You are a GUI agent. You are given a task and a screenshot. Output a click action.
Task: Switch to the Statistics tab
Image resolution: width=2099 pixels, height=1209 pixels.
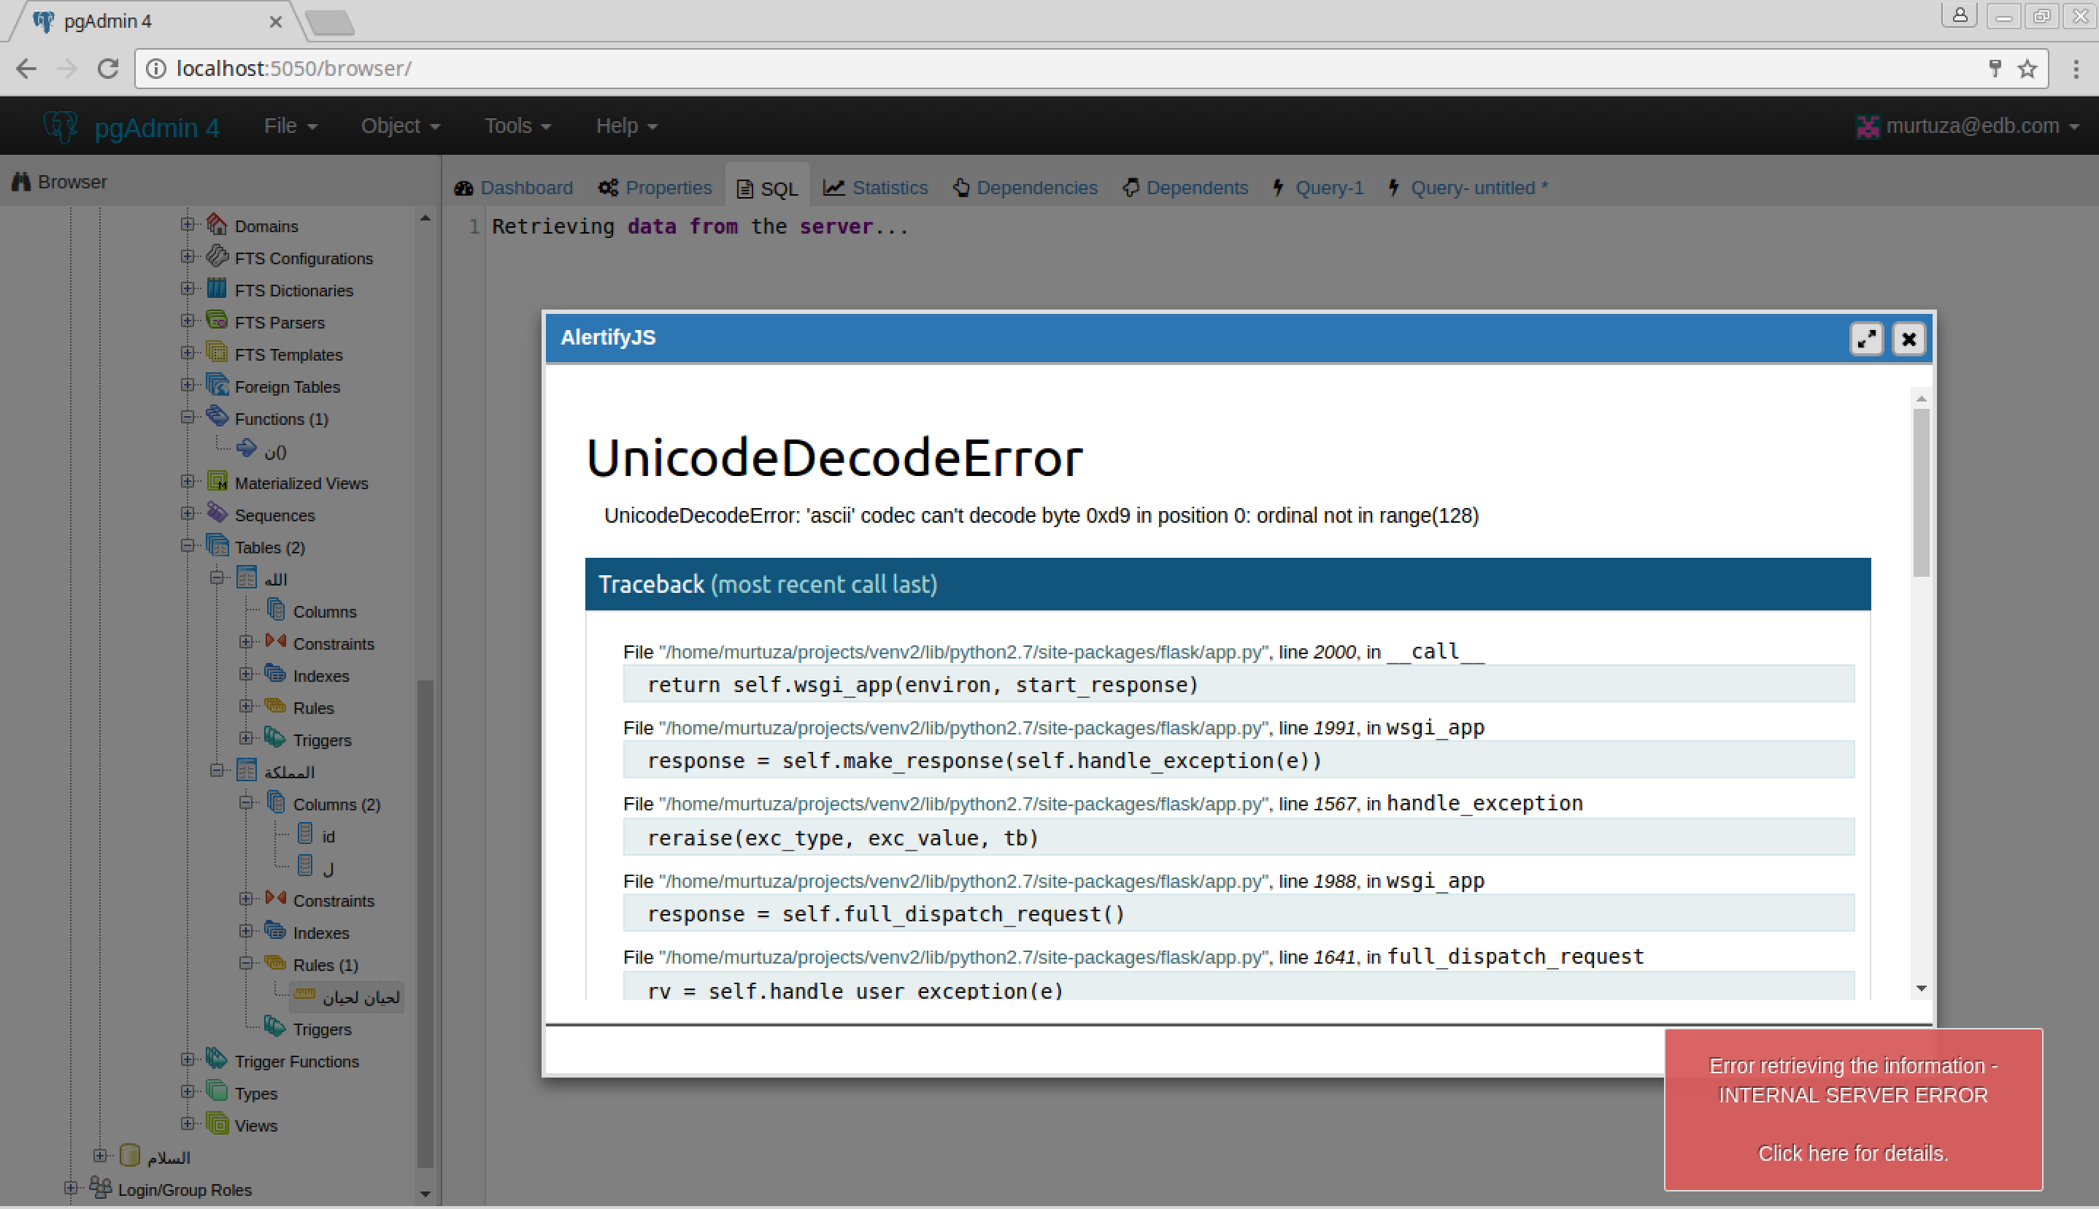[x=876, y=188]
